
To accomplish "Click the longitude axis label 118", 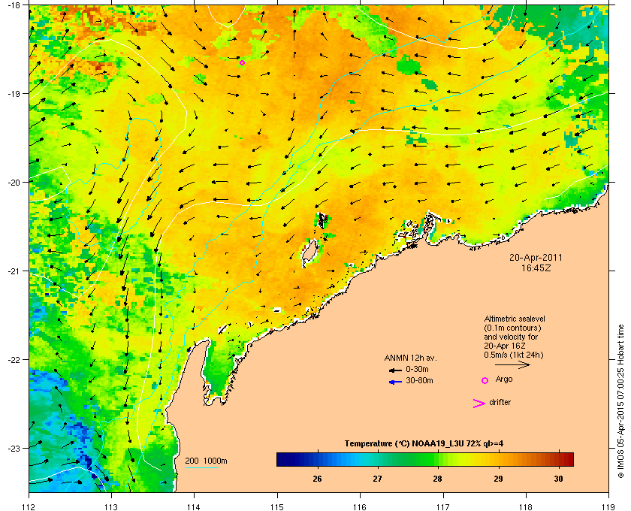I will [526, 506].
